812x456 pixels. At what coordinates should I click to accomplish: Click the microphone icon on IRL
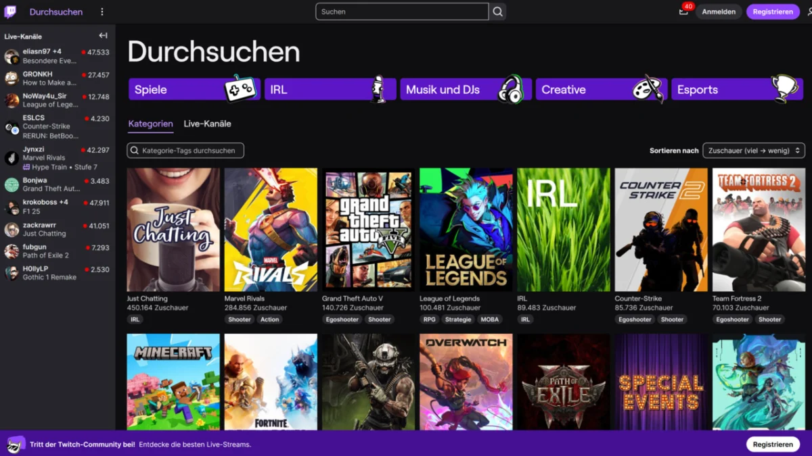click(x=379, y=88)
